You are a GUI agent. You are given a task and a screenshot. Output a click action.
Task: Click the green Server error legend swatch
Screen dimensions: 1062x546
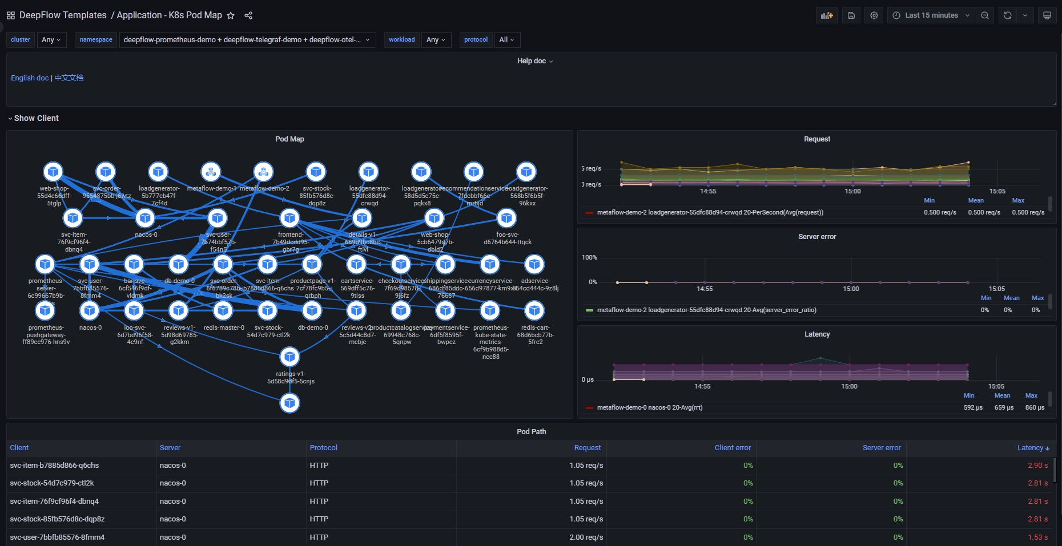coord(589,310)
